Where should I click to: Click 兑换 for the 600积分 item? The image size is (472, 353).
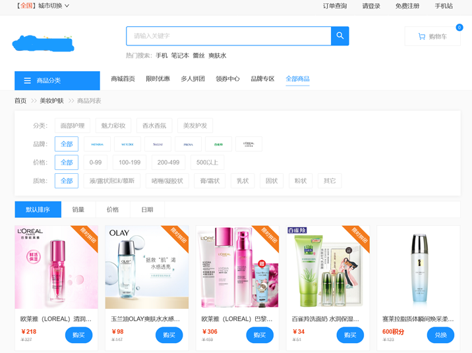(441, 335)
